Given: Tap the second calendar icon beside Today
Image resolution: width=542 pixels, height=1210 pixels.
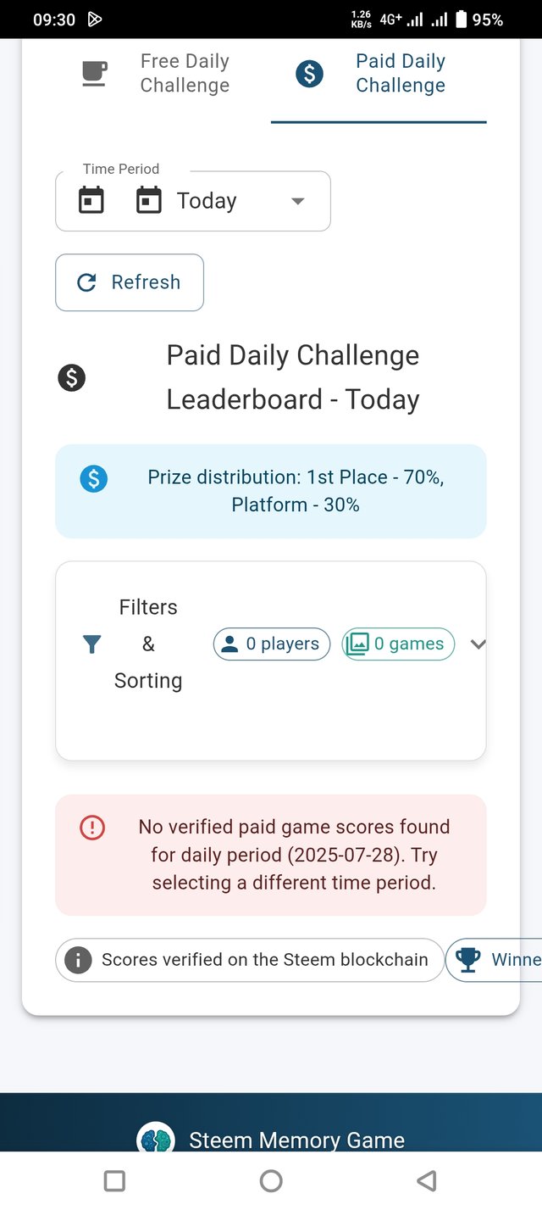Looking at the screenshot, I should coord(149,201).
